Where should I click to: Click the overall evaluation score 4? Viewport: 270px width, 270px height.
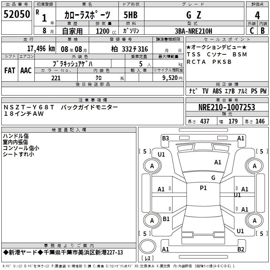[x=257, y=15]
